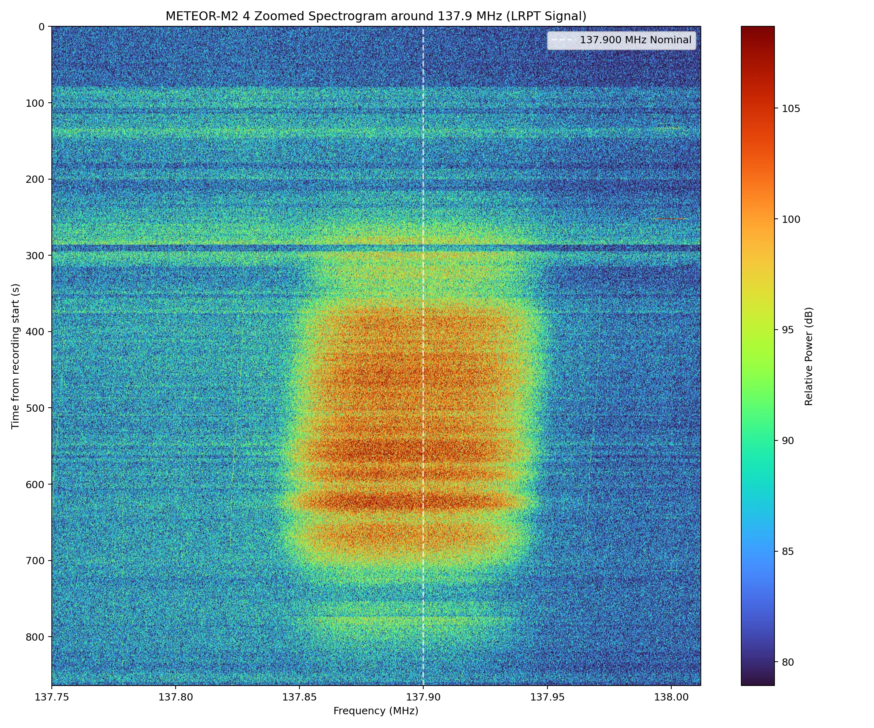This screenshot has width=874, height=728.
Task: Click the white dashed 137.900 MHz nominal line
Action: 423,356
